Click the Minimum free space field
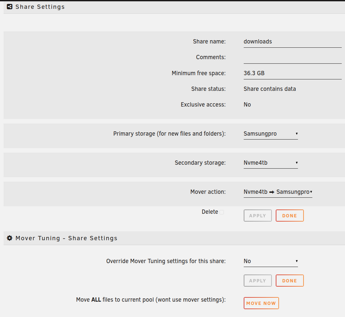 293,74
